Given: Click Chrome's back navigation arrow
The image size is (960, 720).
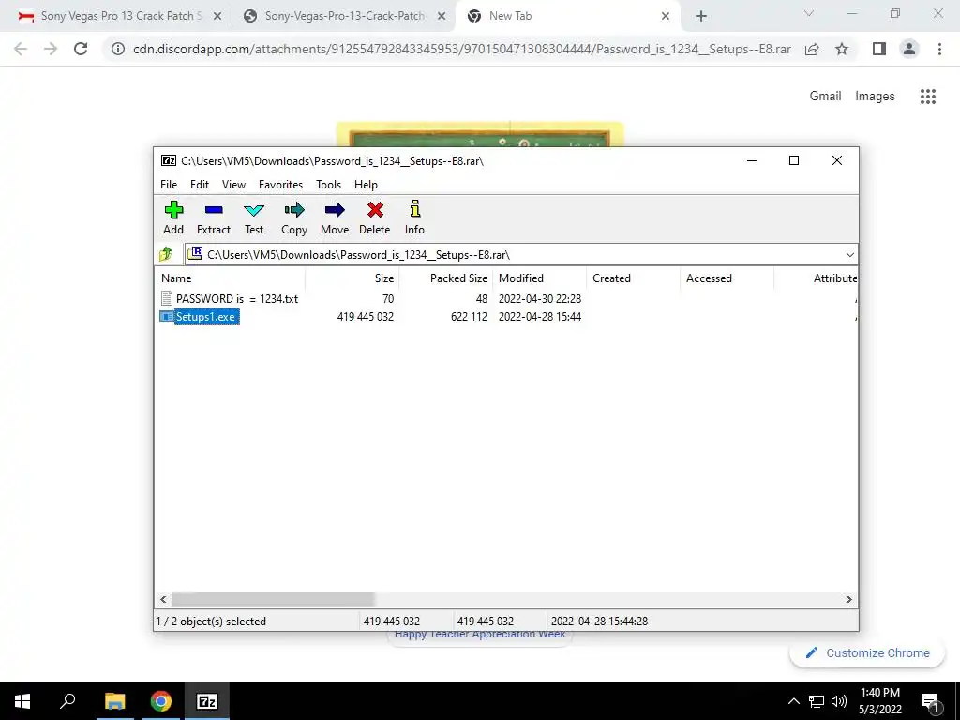Looking at the screenshot, I should point(21,49).
